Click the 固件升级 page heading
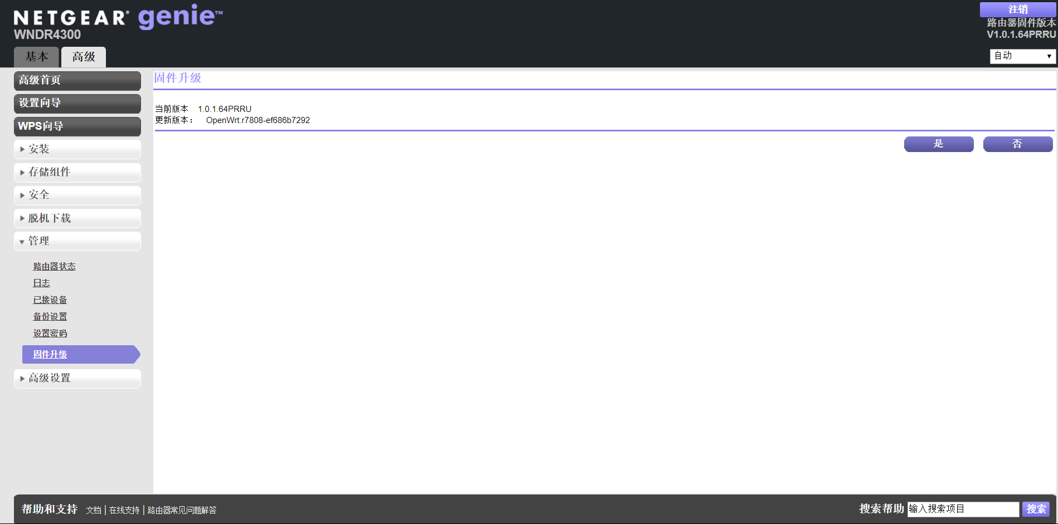1058x524 pixels. click(178, 78)
